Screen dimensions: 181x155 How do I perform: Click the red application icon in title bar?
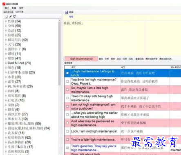point(4,4)
